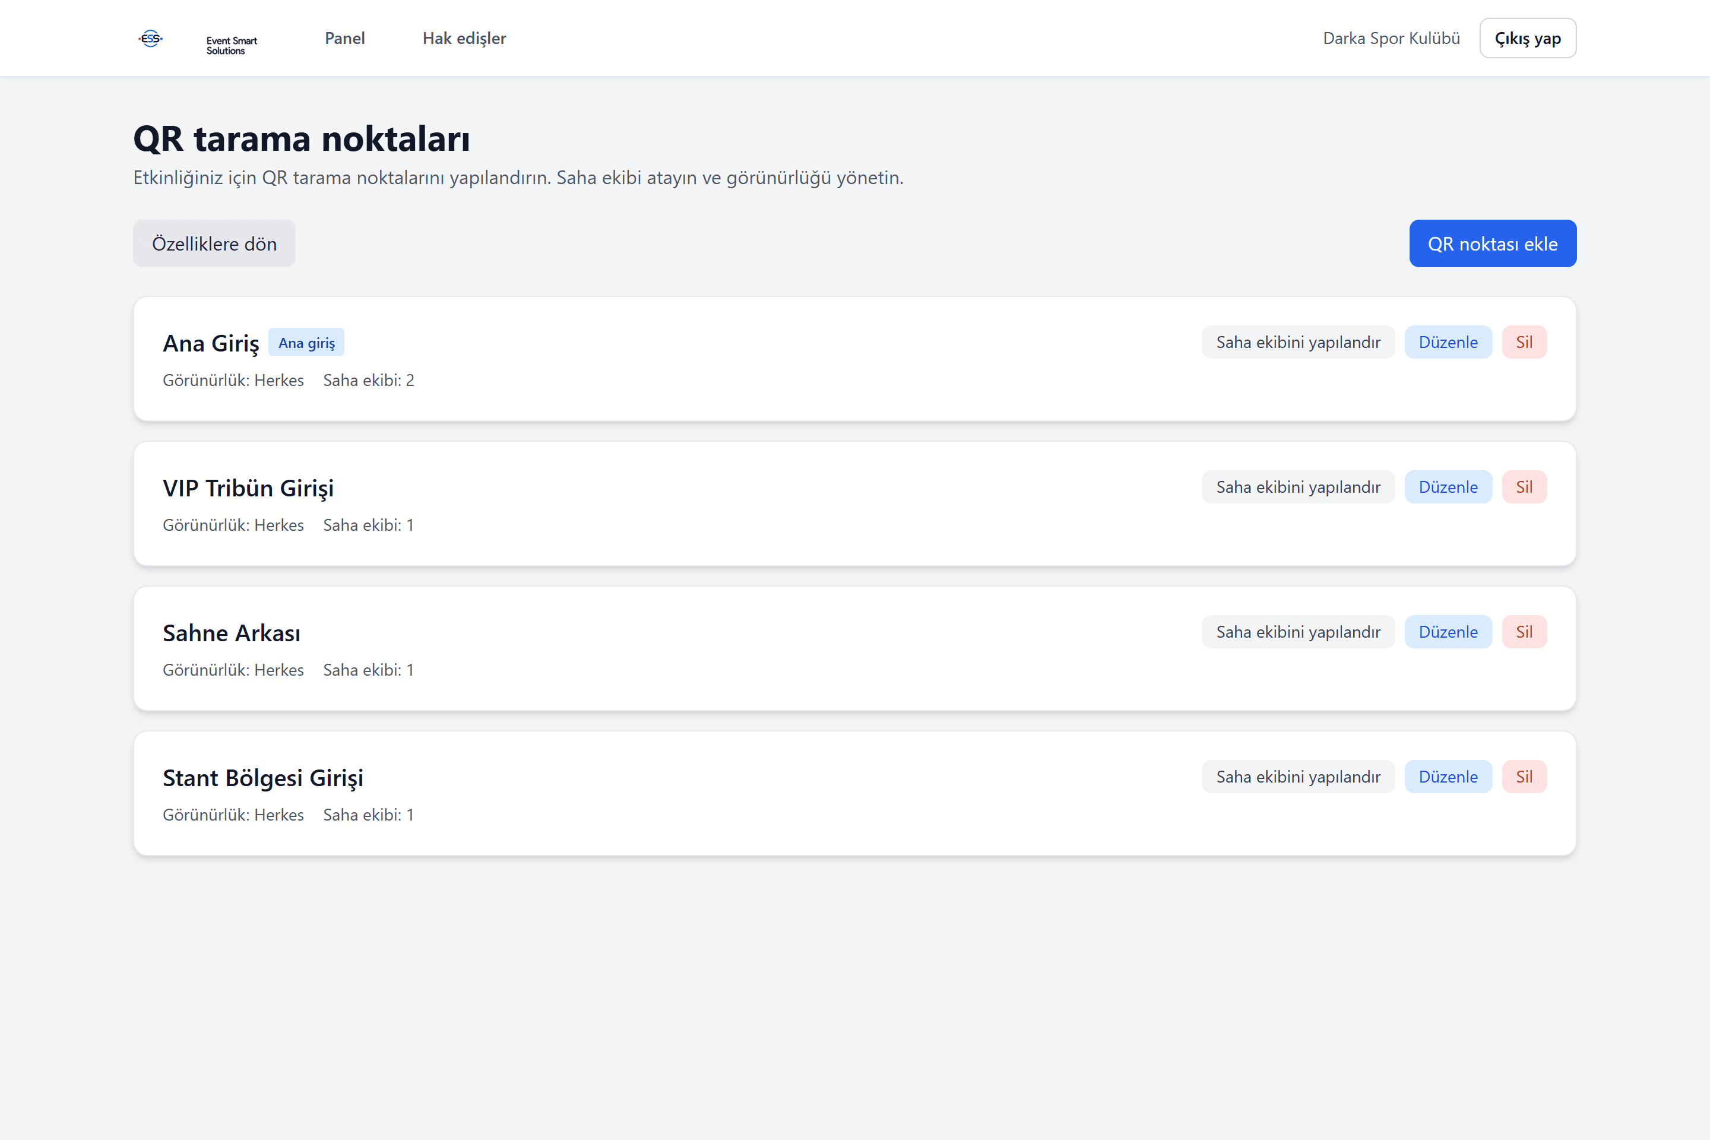Click the Çıkış yap button
Image resolution: width=1710 pixels, height=1140 pixels.
point(1528,38)
